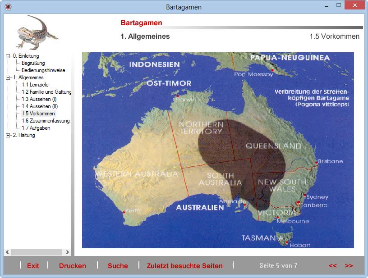
Task: Open the Begrüßung page
Action: [x=33, y=63]
